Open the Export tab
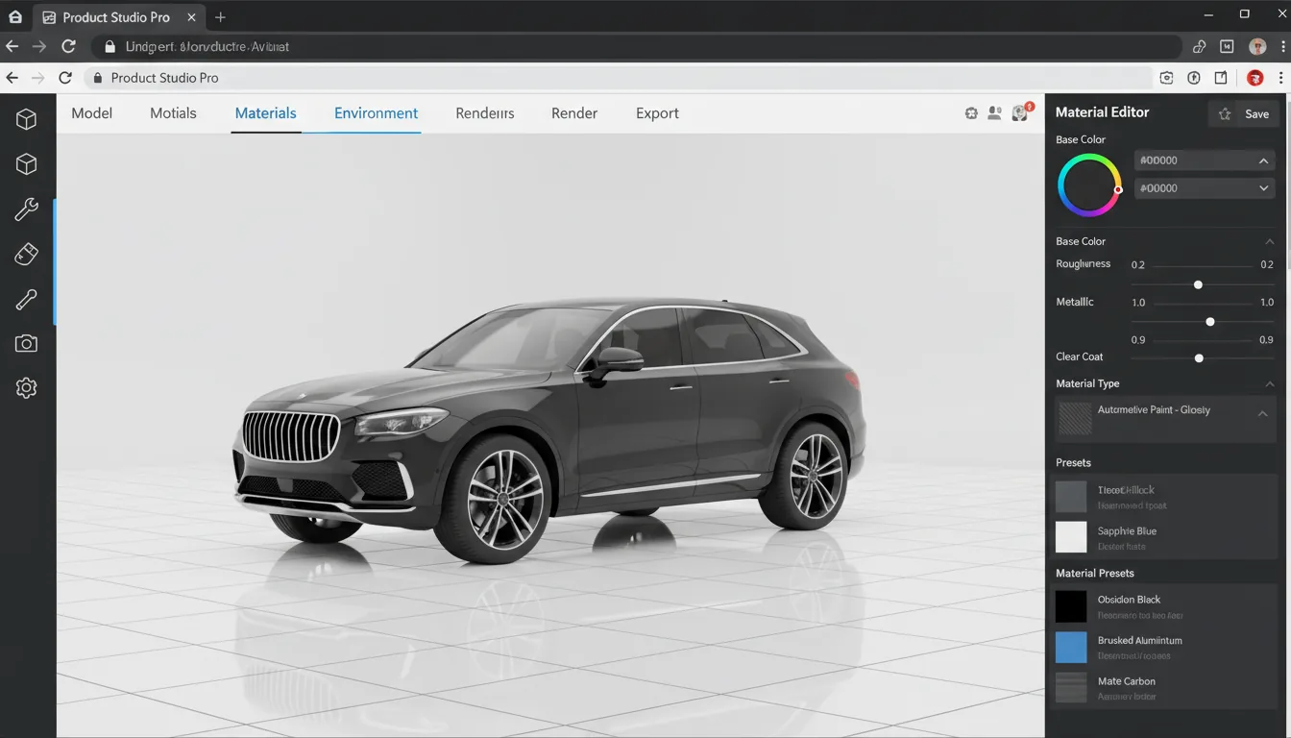The width and height of the screenshot is (1291, 738). point(657,112)
